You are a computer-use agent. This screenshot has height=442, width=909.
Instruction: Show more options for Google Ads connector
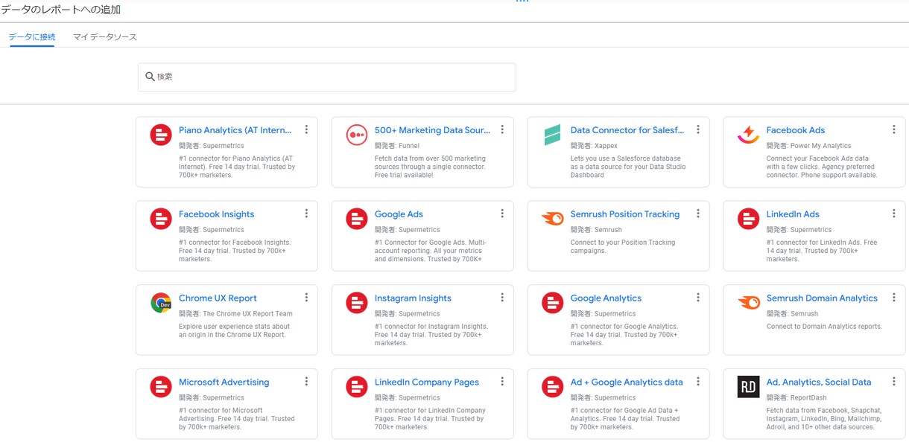pyautogui.click(x=502, y=214)
